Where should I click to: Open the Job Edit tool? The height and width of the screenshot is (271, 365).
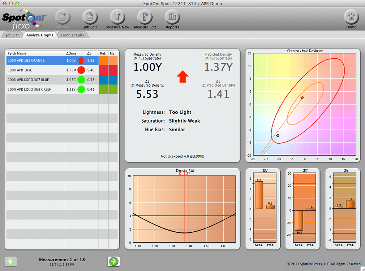(90, 17)
